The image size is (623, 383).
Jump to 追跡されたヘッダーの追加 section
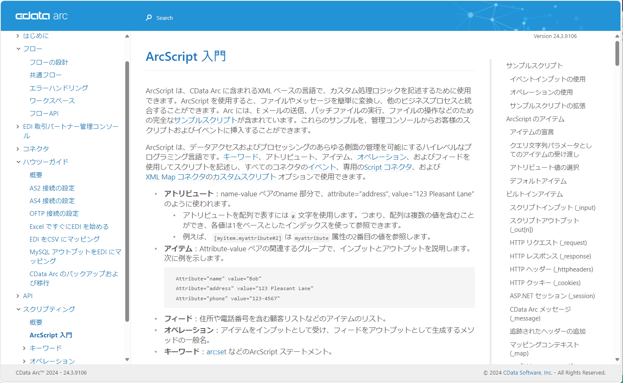(547, 331)
